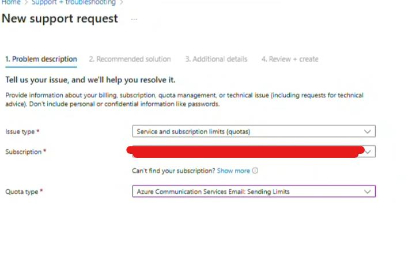412x261 pixels.
Task: Open the Additional details tab
Action: pos(216,59)
